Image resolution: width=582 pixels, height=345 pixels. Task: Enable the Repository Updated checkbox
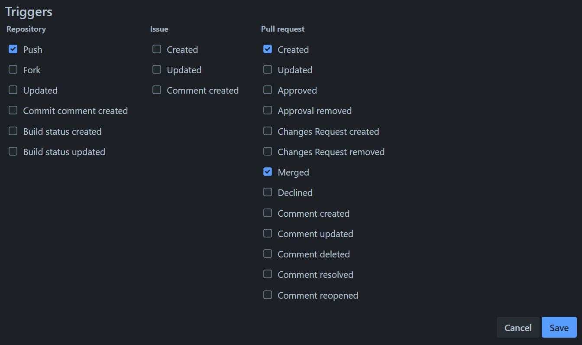13,90
